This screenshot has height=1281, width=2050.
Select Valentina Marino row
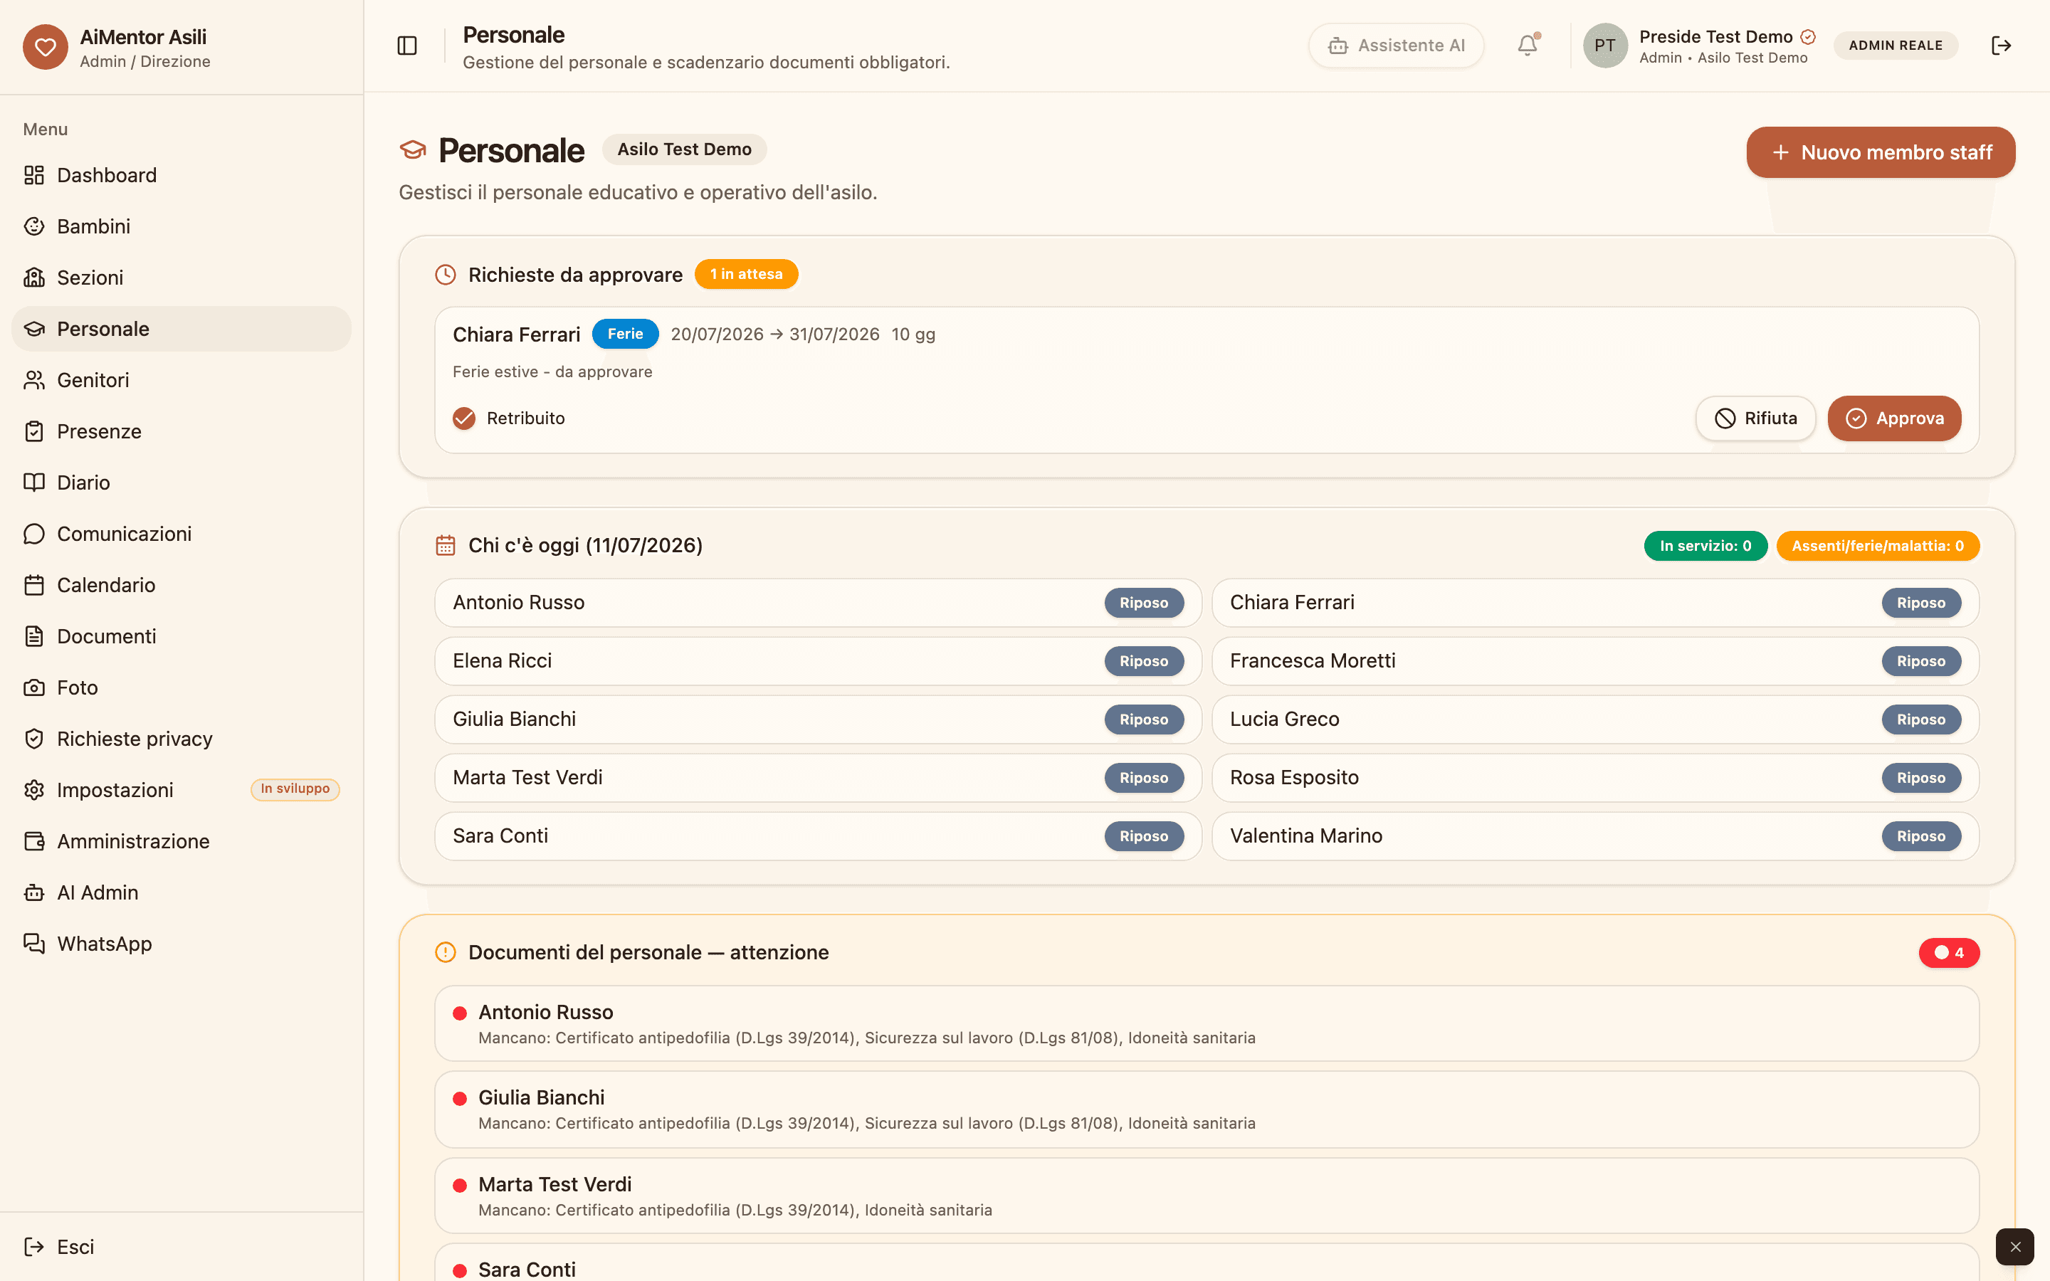point(1595,836)
